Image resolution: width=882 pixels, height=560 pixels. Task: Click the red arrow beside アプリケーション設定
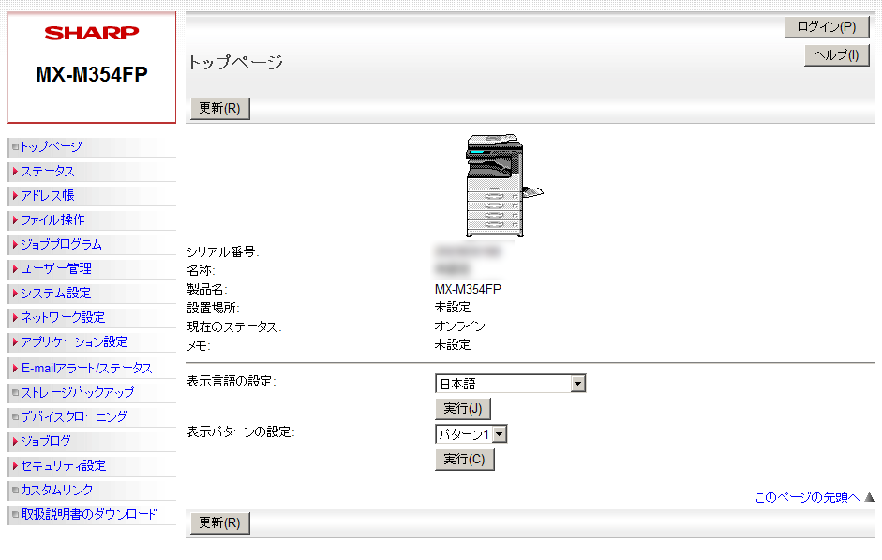(16, 341)
